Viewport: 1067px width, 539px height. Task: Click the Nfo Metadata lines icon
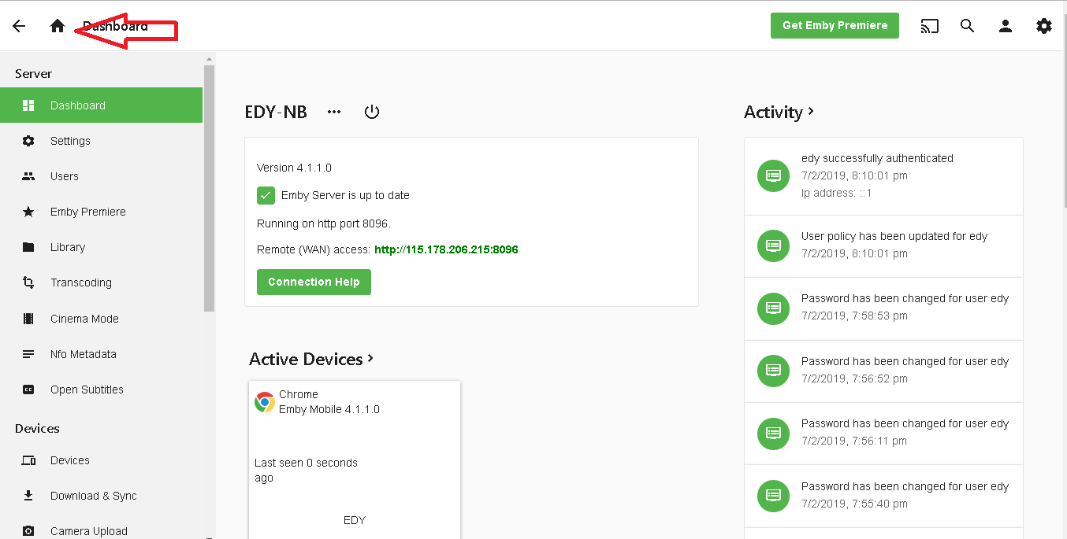(x=28, y=354)
